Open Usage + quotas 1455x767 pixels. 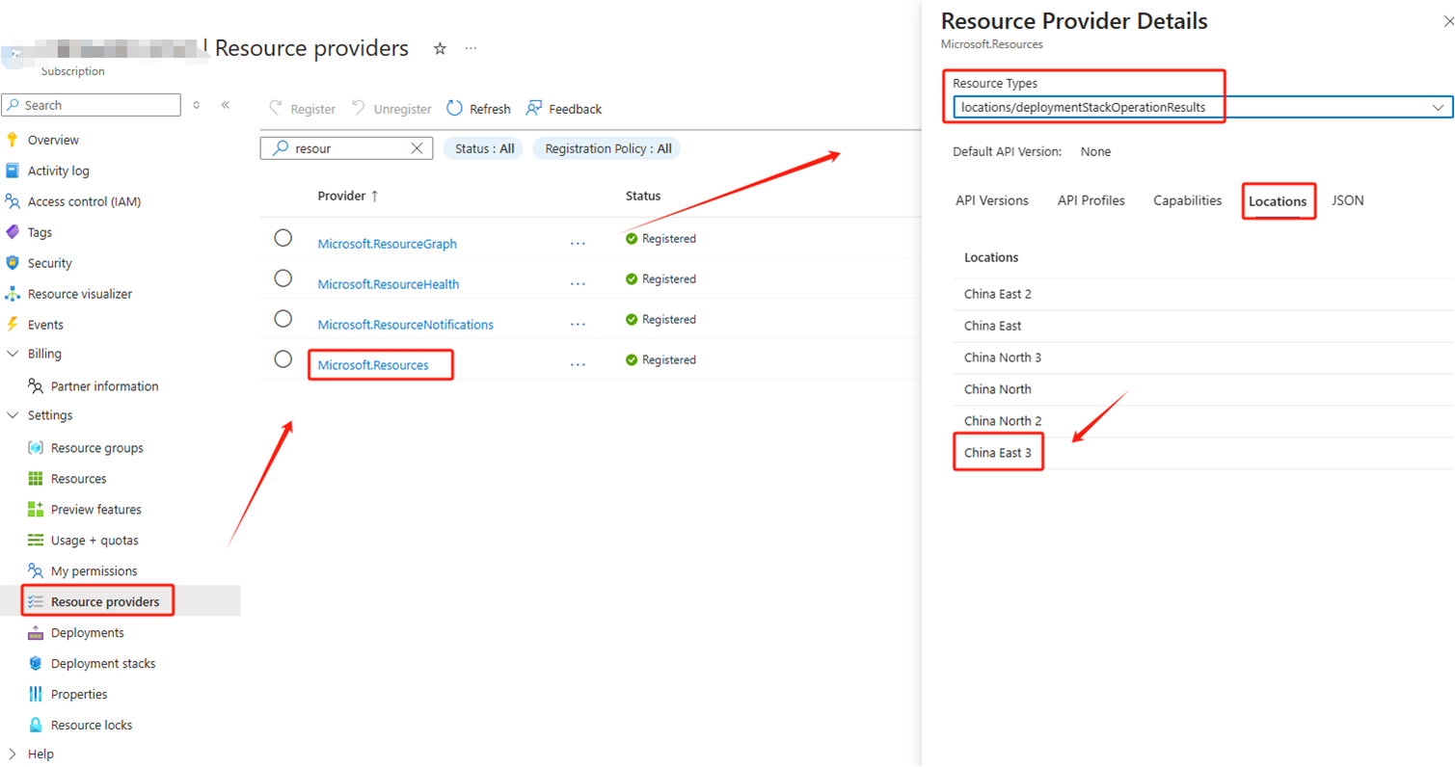(94, 541)
